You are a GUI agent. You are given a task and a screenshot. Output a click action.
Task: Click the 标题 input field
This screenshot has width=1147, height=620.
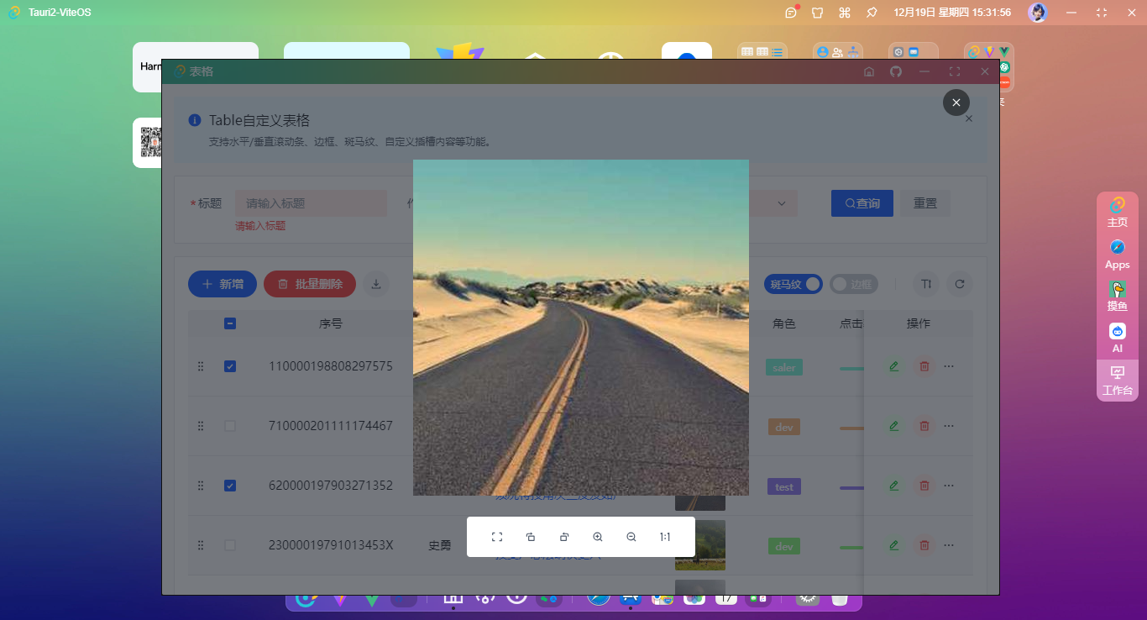[311, 203]
